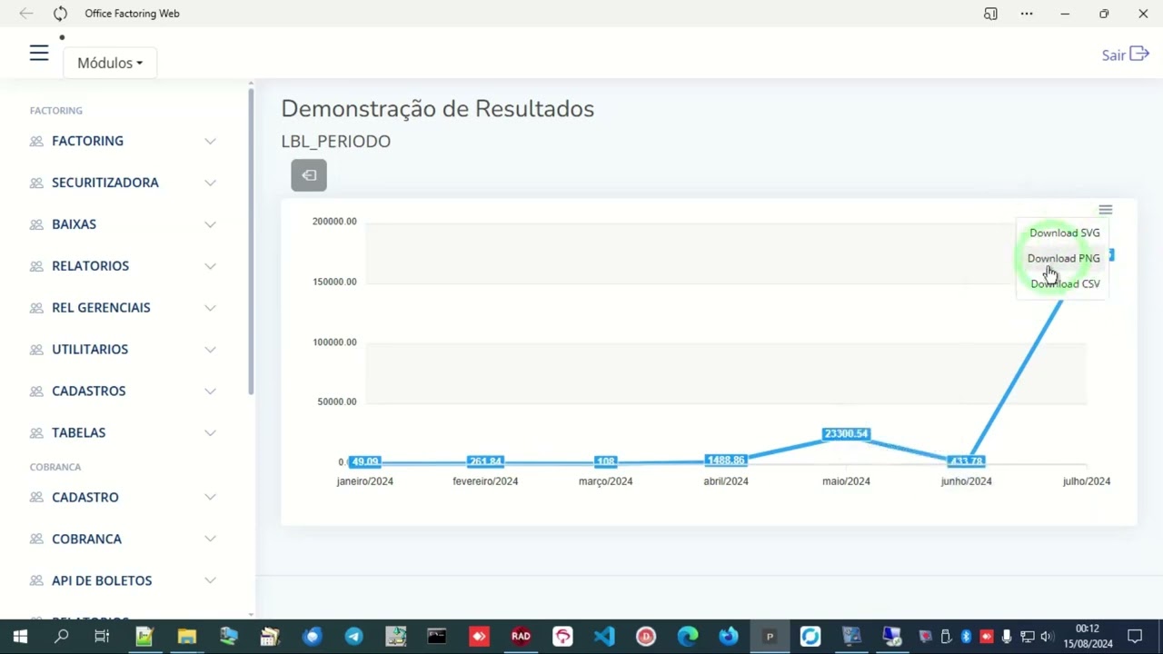Open the Módulos dropdown

coord(110,63)
